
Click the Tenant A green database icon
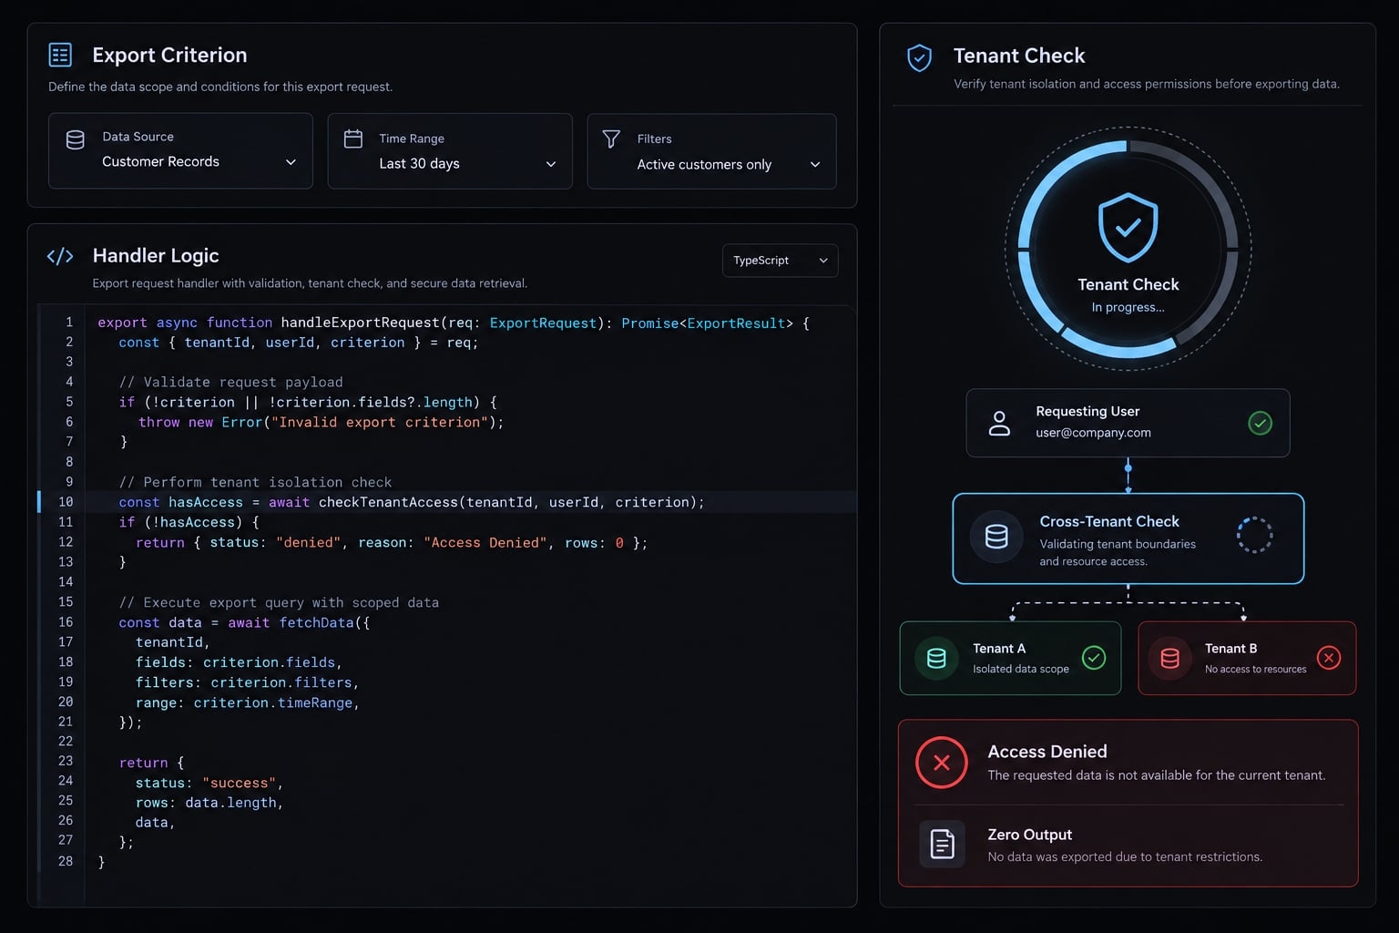click(935, 658)
